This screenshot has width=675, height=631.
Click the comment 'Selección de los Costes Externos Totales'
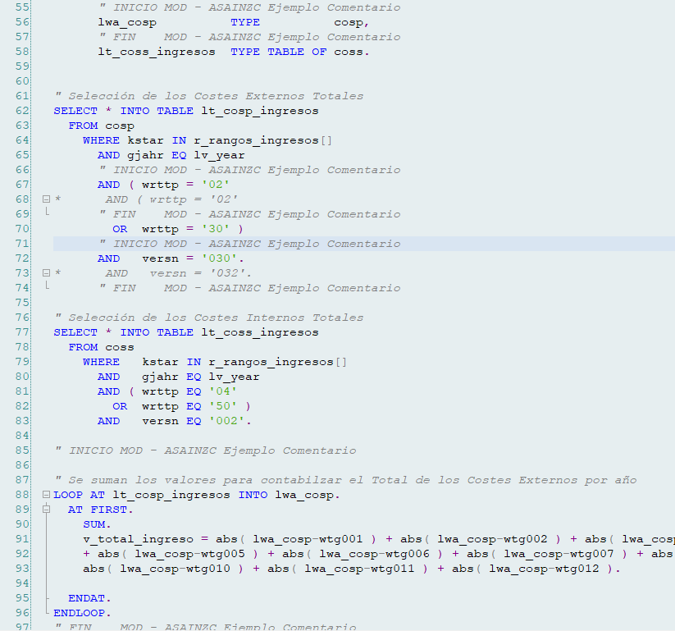216,96
